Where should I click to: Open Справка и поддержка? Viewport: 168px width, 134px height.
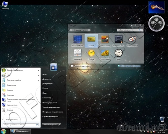point(50,117)
